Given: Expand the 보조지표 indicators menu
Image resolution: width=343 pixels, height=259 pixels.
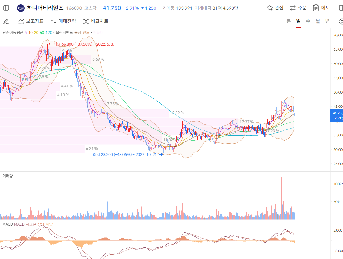Looking at the screenshot, I should 31,21.
